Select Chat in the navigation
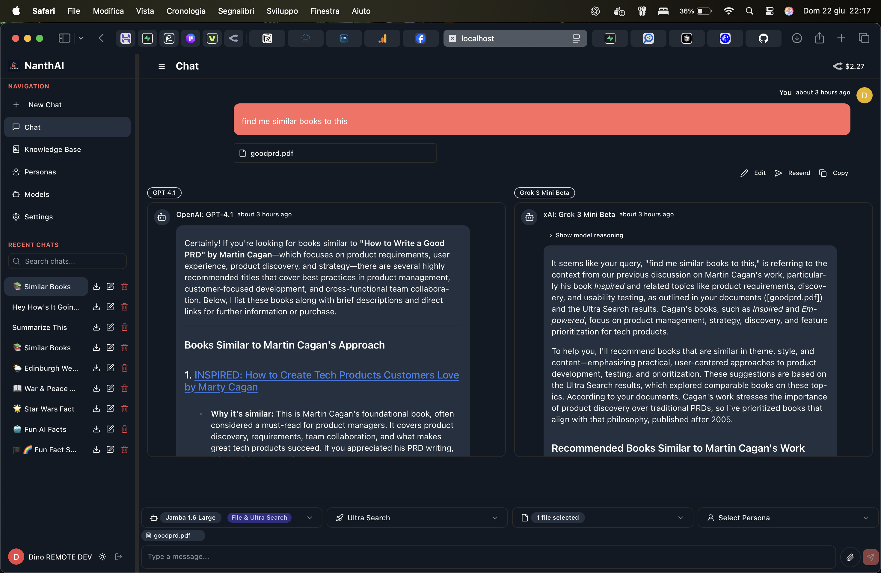The width and height of the screenshot is (881, 573). (67, 127)
